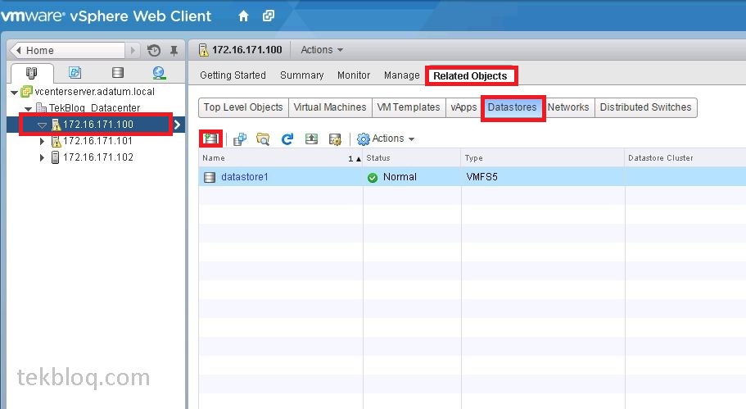Click the forward arrow next to Home

pos(133,50)
